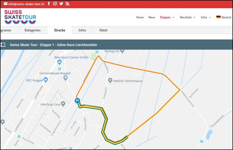Open the Infos dropdown in main navigation
This screenshot has width=233, height=150.
coord(206,17)
